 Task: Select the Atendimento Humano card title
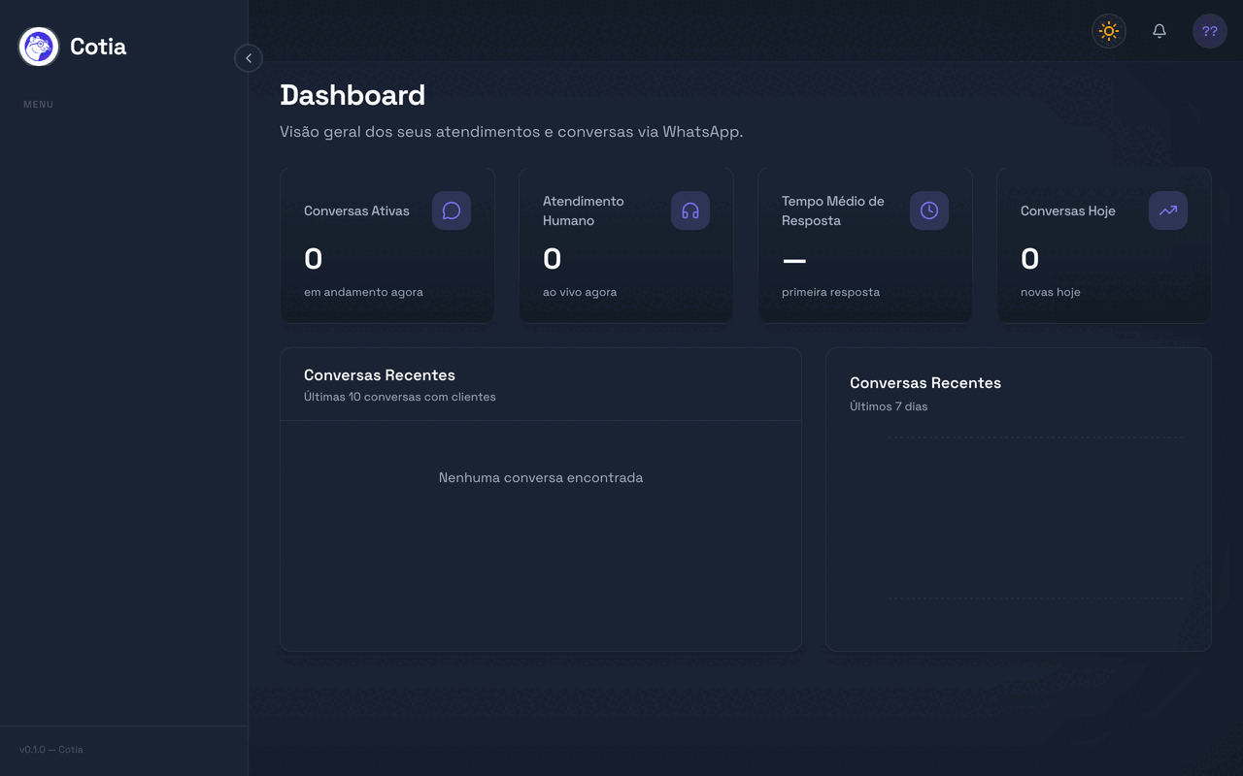[583, 210]
